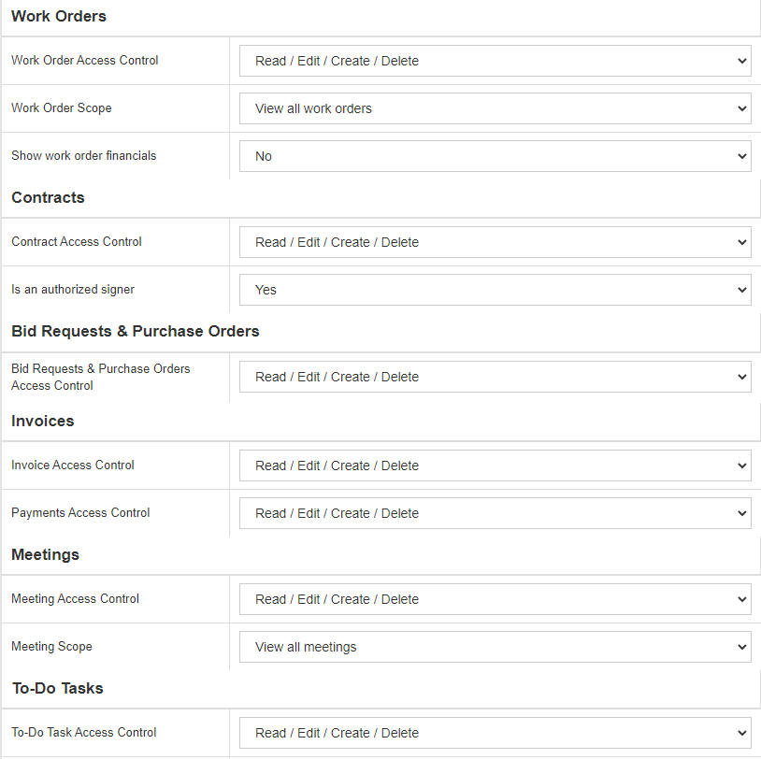Open the Contract Access Control dropdown
The image size is (761, 759).
click(495, 242)
